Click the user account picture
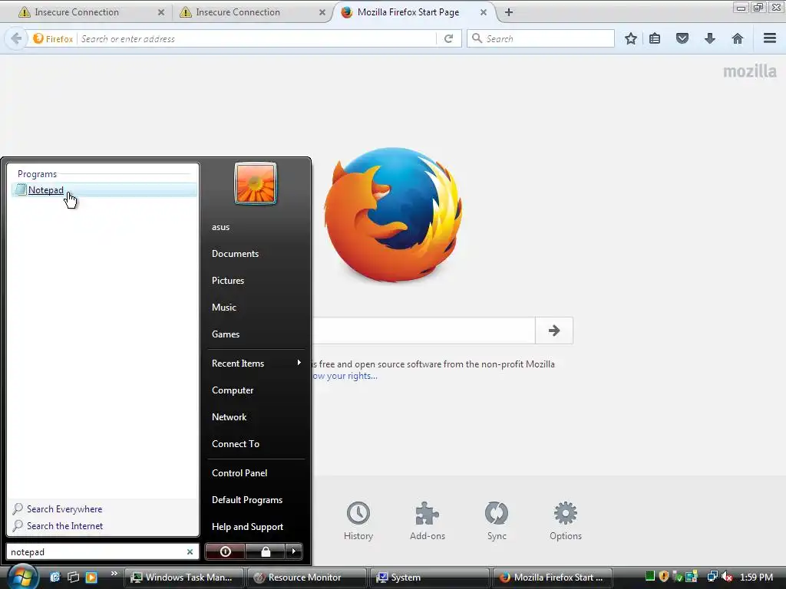The height and width of the screenshot is (589, 786). point(255,183)
